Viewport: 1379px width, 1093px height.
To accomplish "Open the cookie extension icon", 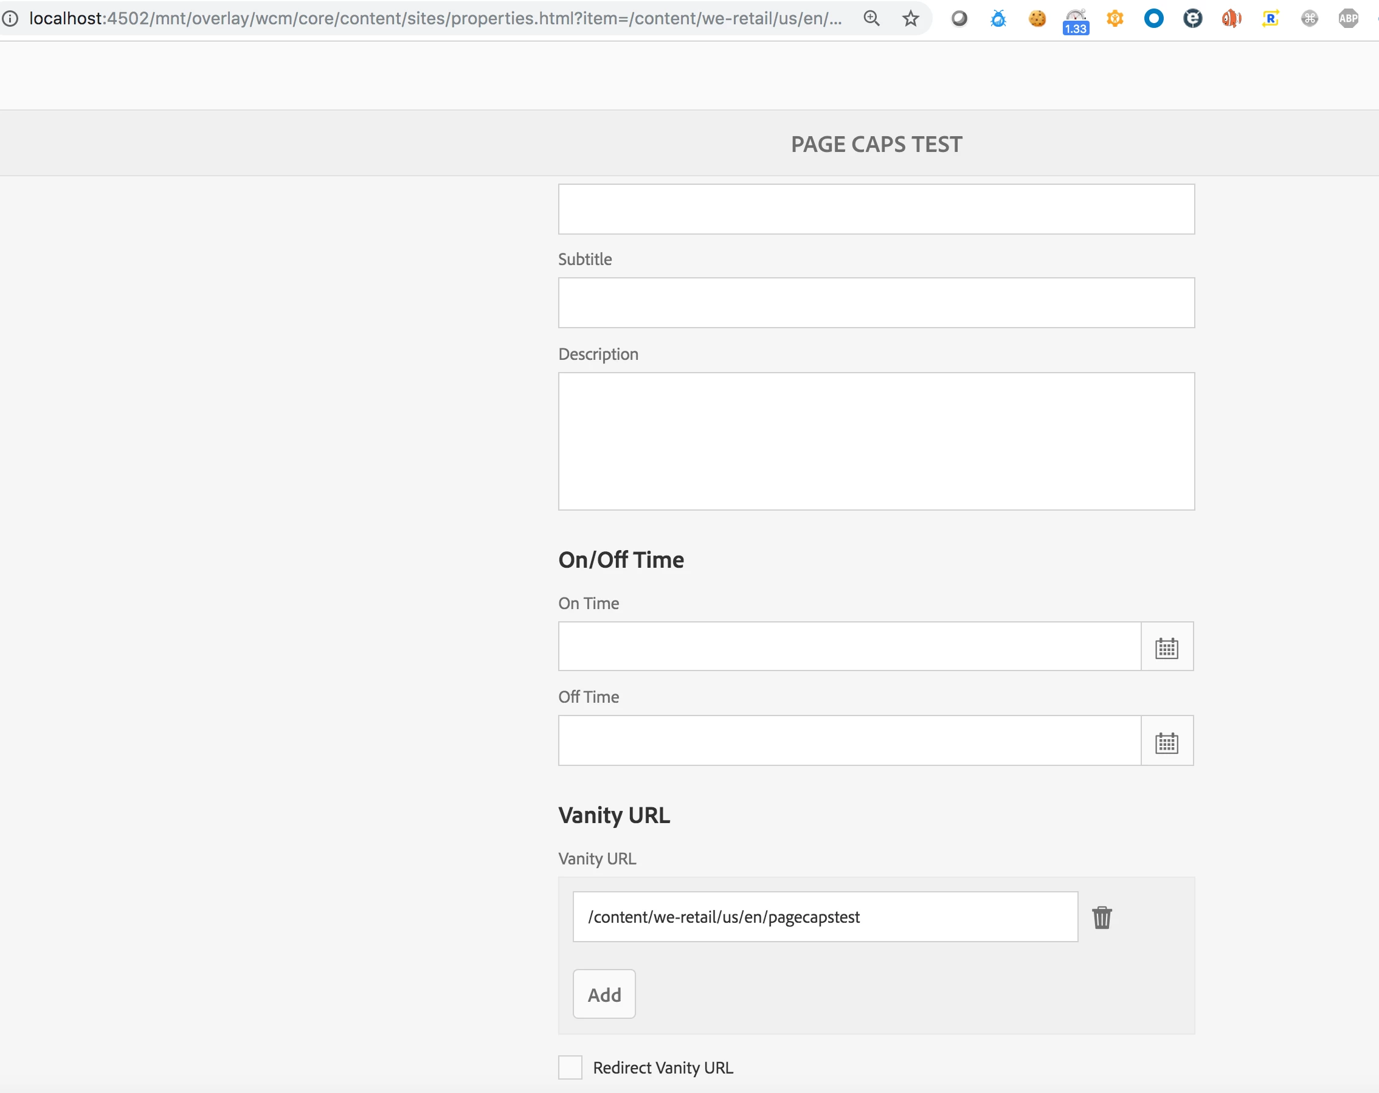I will pos(1037,19).
